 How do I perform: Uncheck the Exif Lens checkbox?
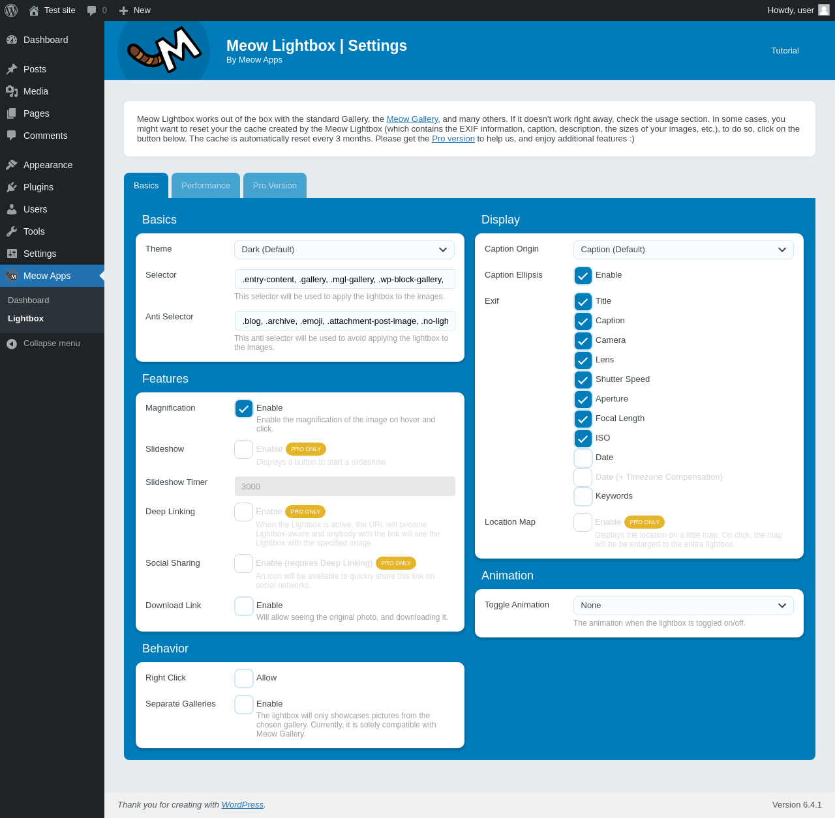[583, 360]
